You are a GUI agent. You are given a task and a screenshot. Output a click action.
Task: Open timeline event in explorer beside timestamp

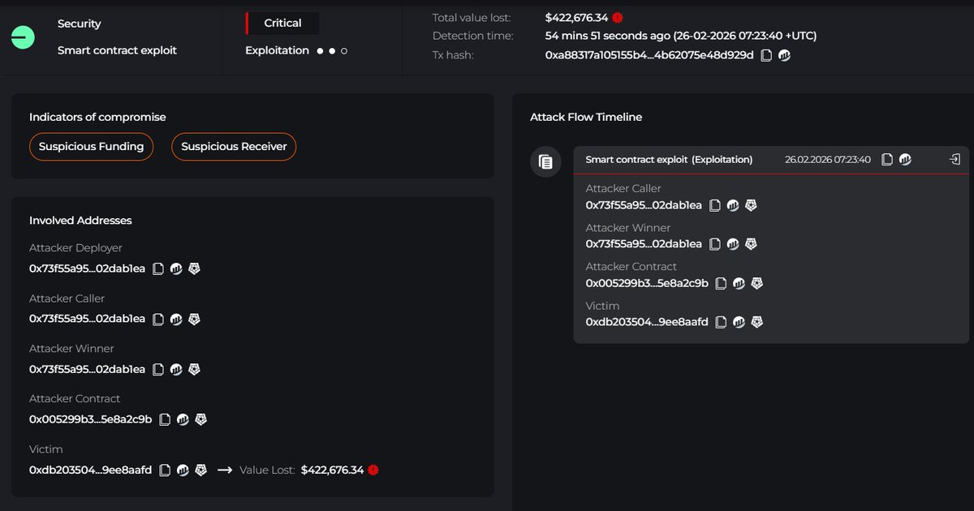905,160
